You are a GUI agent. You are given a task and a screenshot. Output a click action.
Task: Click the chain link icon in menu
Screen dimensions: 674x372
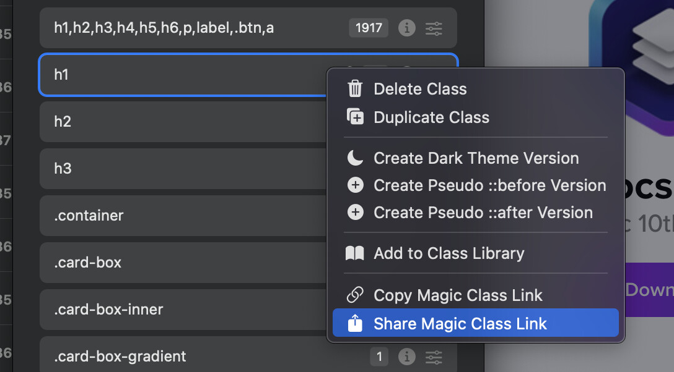tap(355, 295)
